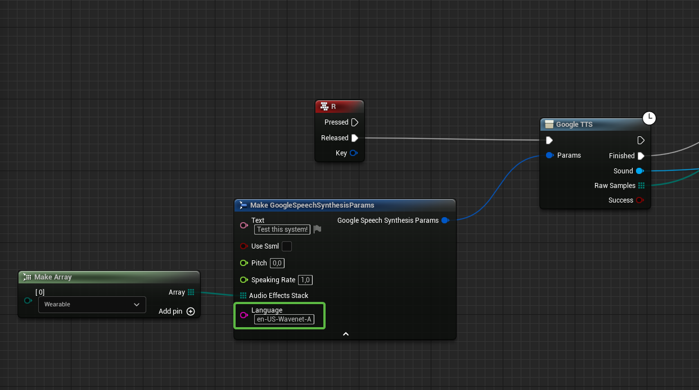Click the latent clock icon on Google TTS
This screenshot has width=699, height=390.
pos(650,118)
